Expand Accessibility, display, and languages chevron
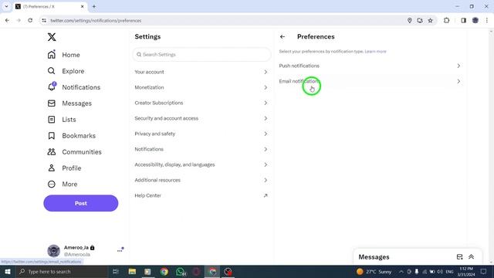Viewport: 494px width, 278px height. coord(266,164)
